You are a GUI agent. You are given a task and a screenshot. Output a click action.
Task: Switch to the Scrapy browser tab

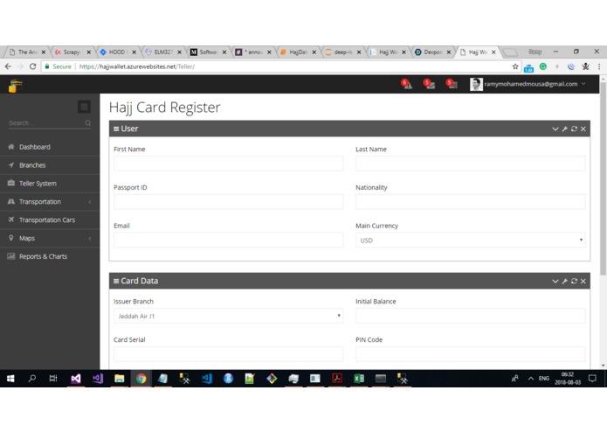pos(72,52)
